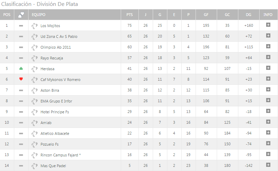This screenshot has width=278, height=171.
Task: Sort by the DG column header
Action: click(x=248, y=15)
